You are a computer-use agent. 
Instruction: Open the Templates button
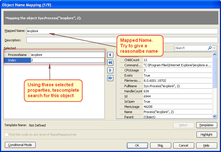[206, 125]
